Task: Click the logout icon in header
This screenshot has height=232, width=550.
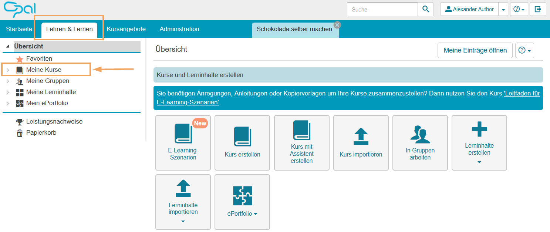Action: click(538, 9)
